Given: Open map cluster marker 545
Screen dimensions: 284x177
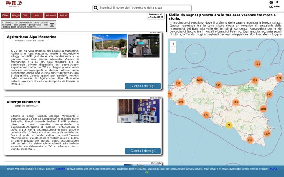Looking at the screenshot, I should (218, 85).
